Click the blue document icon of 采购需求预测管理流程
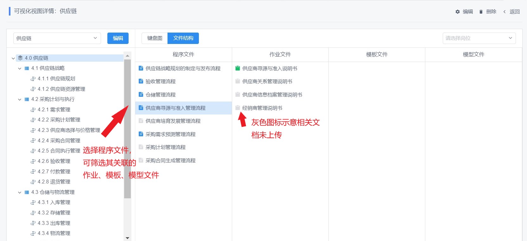The height and width of the screenshot is (241, 527). click(x=141, y=134)
